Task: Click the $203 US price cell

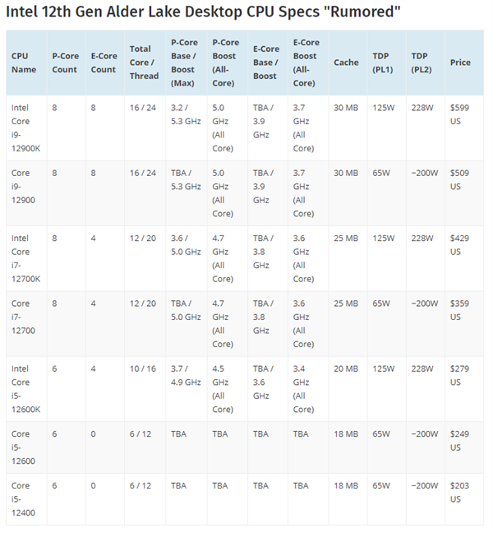Action: point(461,492)
